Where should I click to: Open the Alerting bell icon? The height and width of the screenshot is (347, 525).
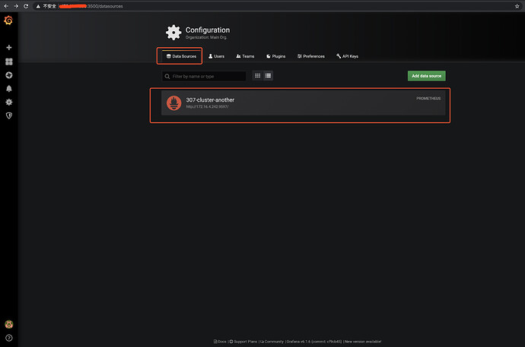click(9, 89)
